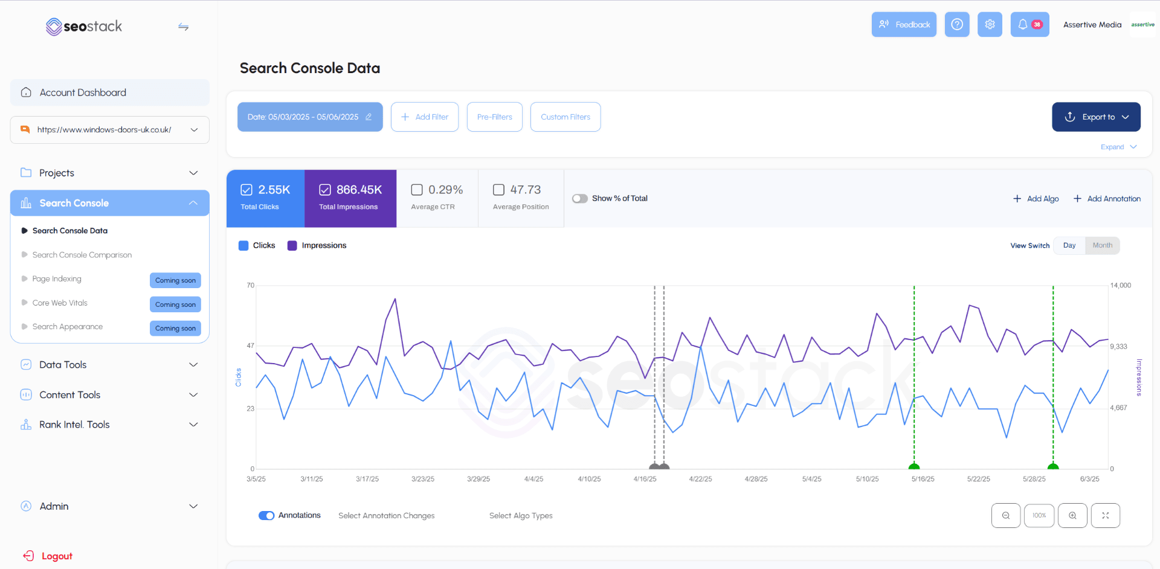The image size is (1160, 569).
Task: Open settings via the gear icon
Action: click(x=990, y=24)
